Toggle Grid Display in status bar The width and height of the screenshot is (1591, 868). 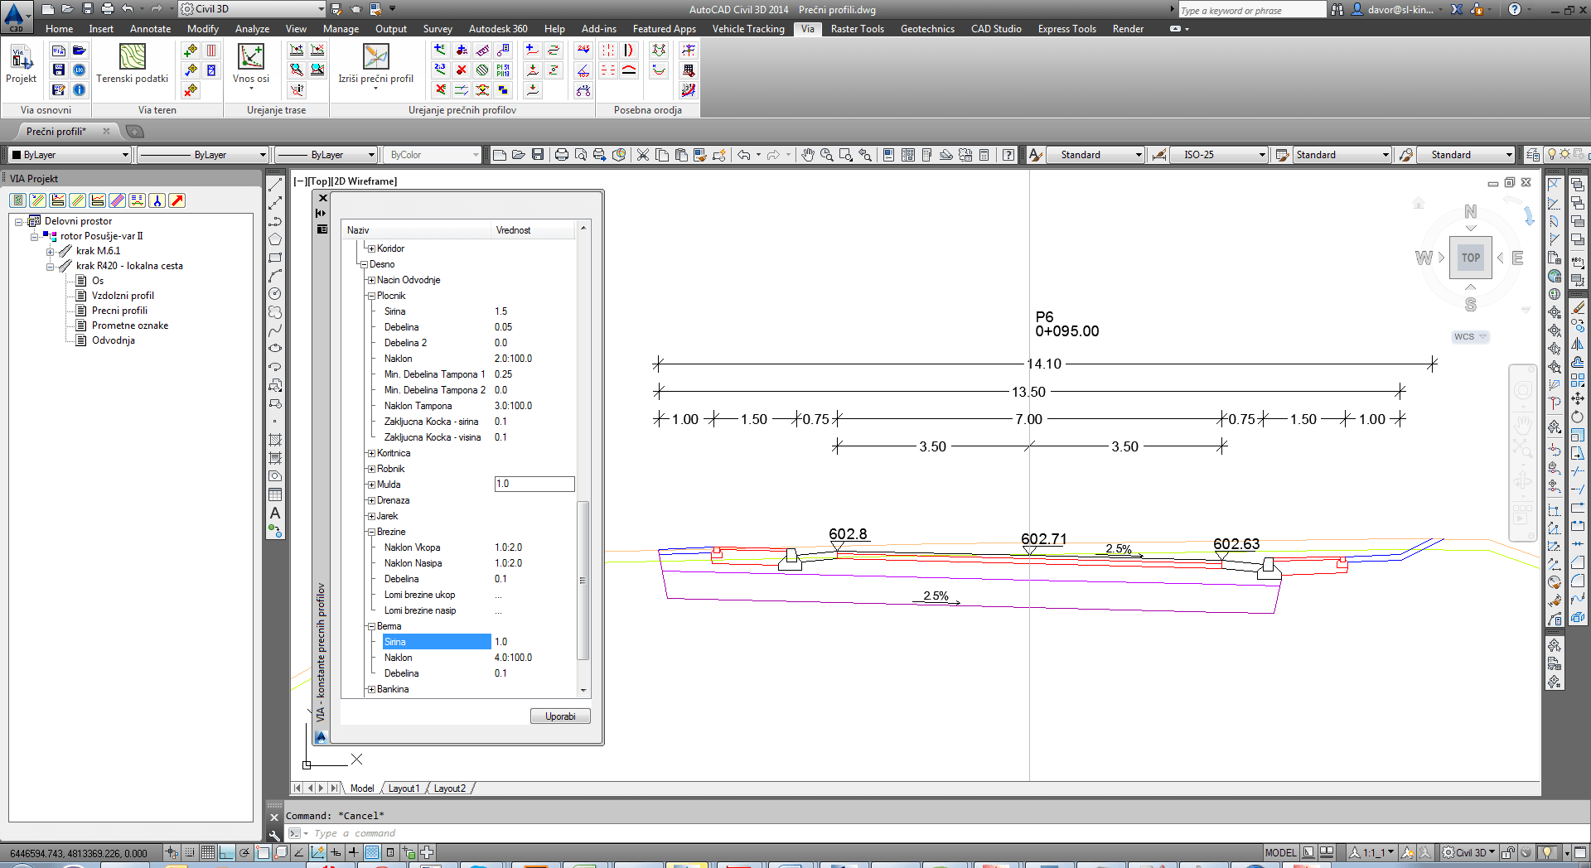[x=208, y=852]
